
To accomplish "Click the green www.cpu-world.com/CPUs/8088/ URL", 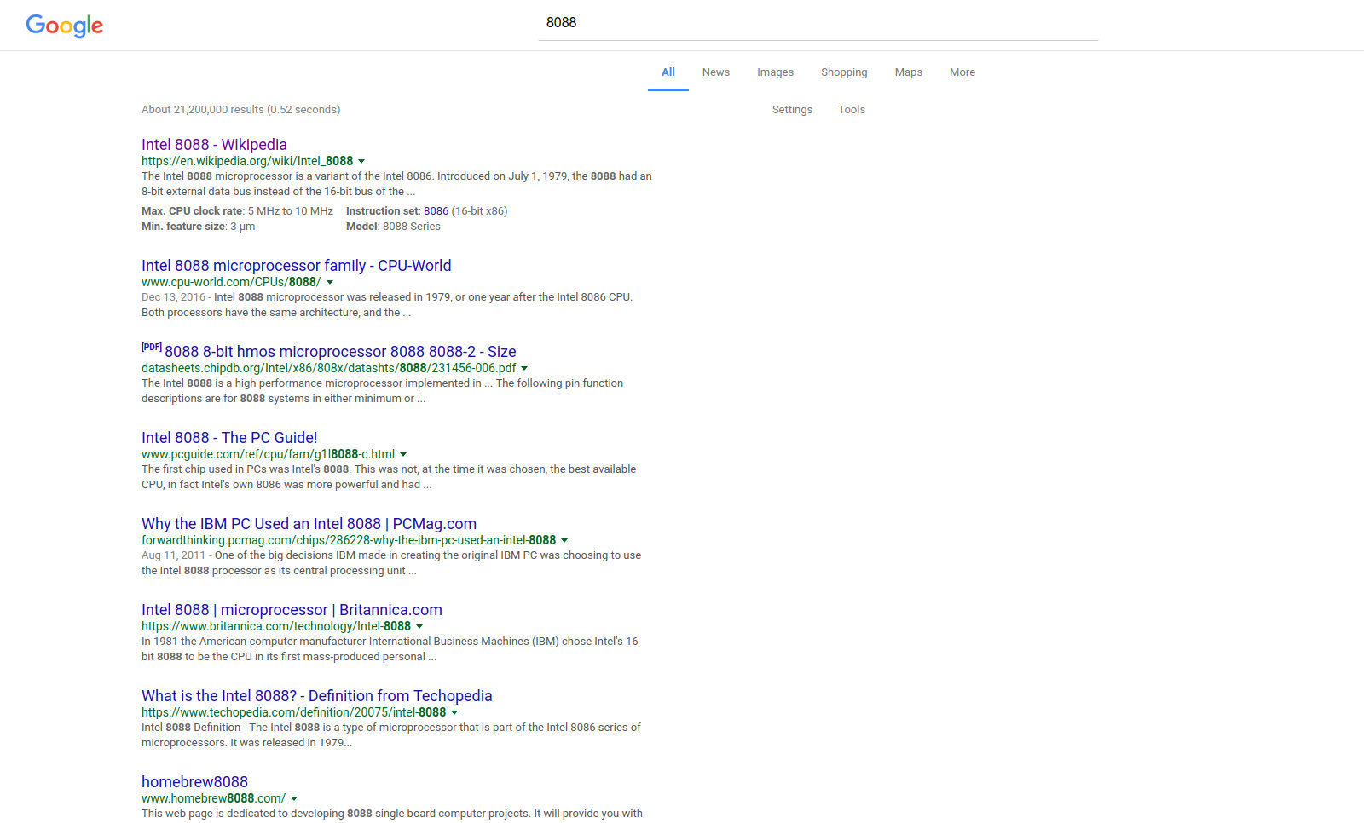I will [x=231, y=282].
